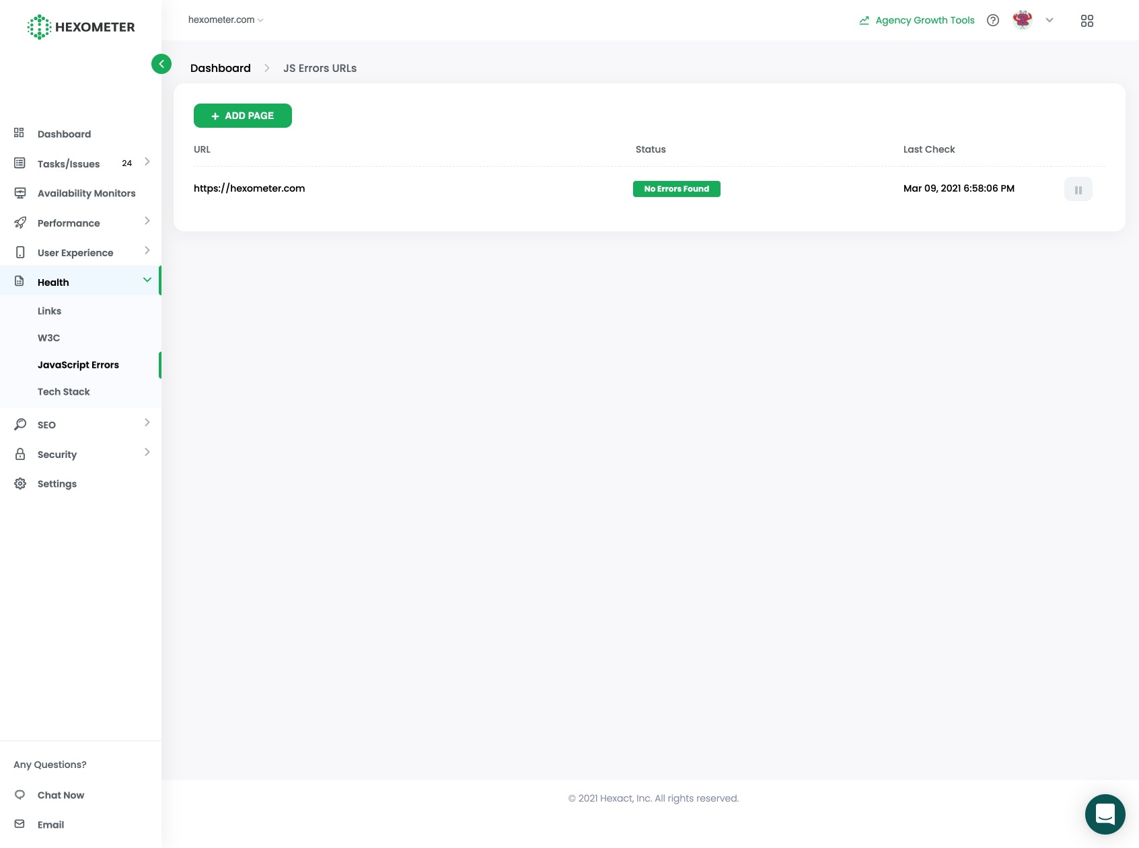Open the Intercom chat launcher
This screenshot has height=848, width=1139.
tap(1105, 814)
